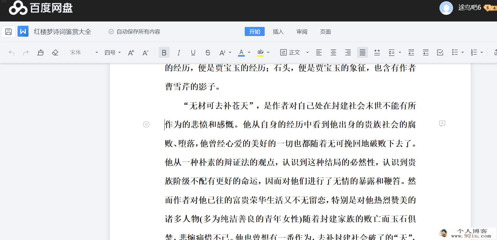Redo the last edit
The image size is (497, 240).
click(x=26, y=53)
